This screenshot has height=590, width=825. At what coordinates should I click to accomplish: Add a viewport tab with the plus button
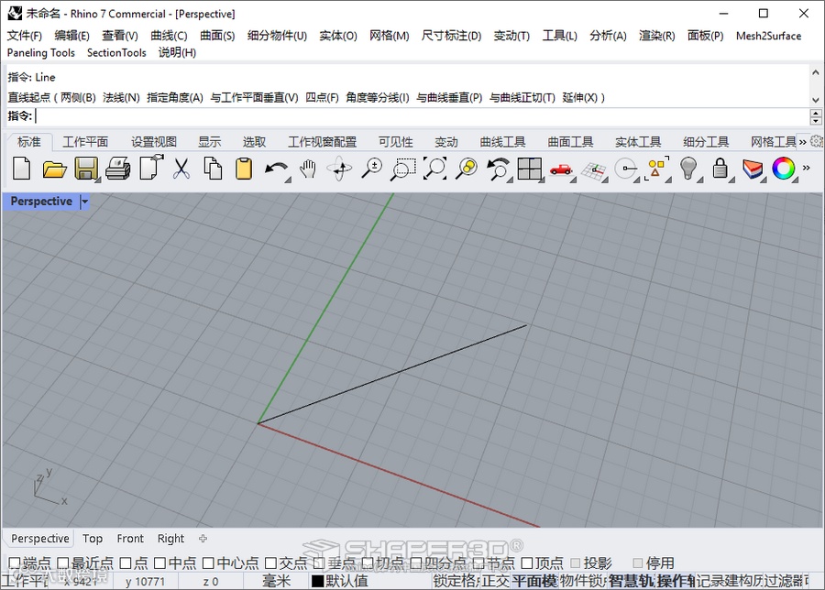coord(203,539)
